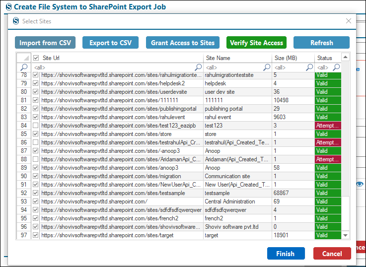366x267 pixels.
Task: Click Grant Access to Sites button
Action: 183,43
